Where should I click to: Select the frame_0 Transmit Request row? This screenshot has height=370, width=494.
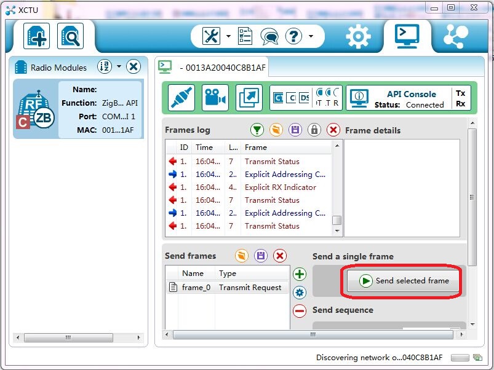coord(226,287)
